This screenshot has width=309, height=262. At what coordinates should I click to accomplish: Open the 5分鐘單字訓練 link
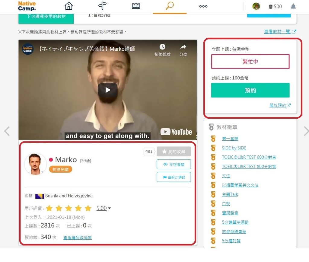pyautogui.click(x=235, y=222)
